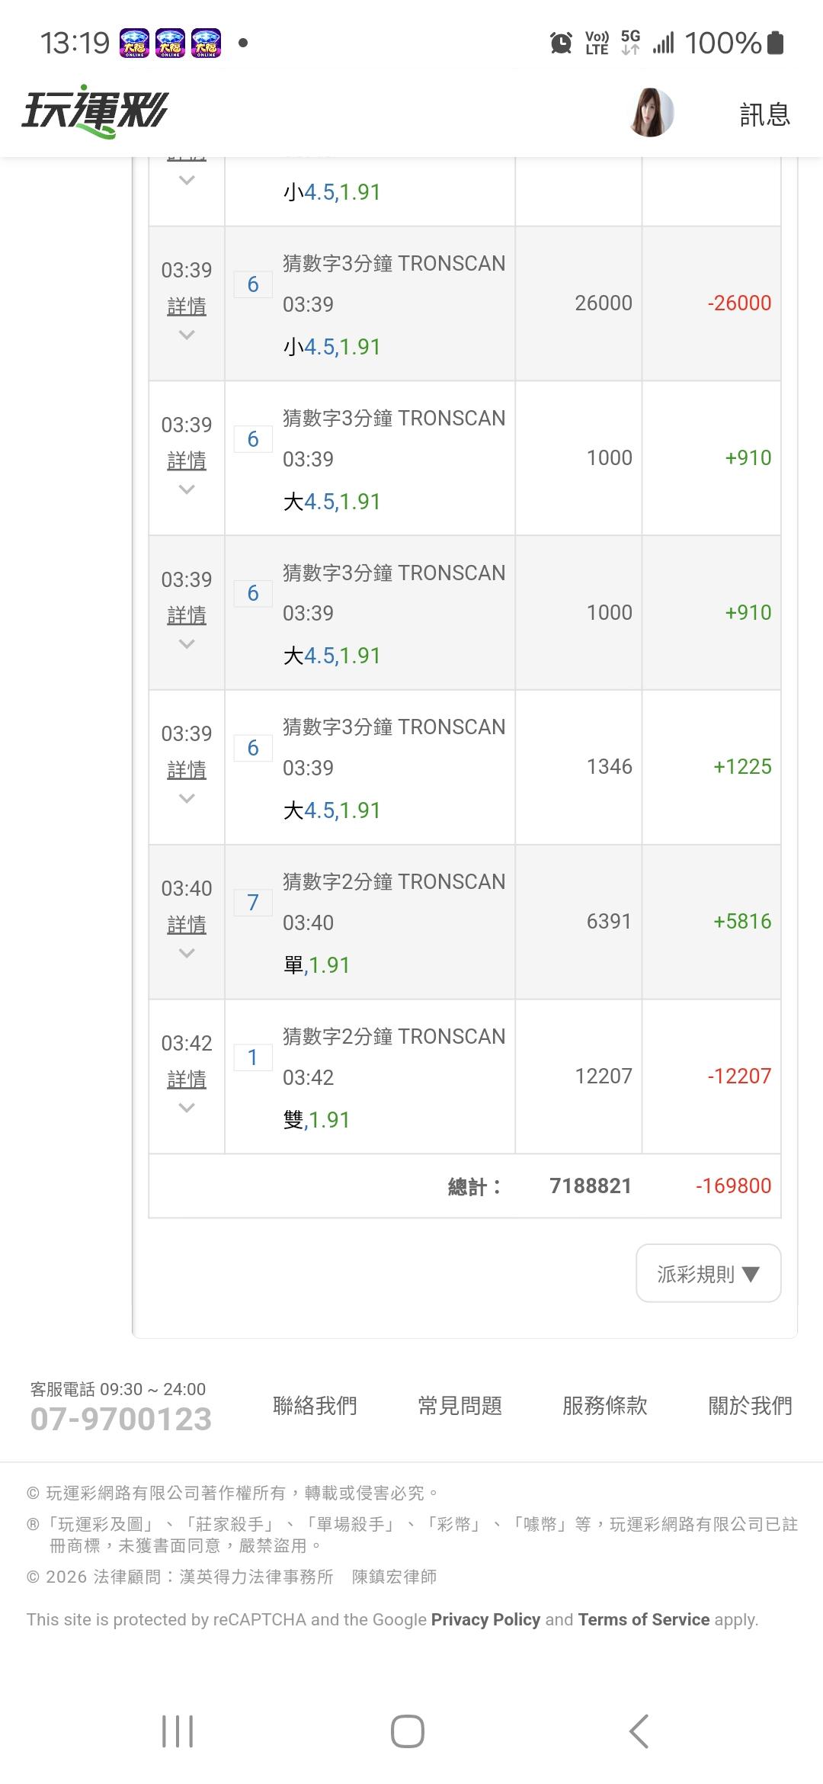
Task: Click number 1 result badge
Action: (x=253, y=1057)
